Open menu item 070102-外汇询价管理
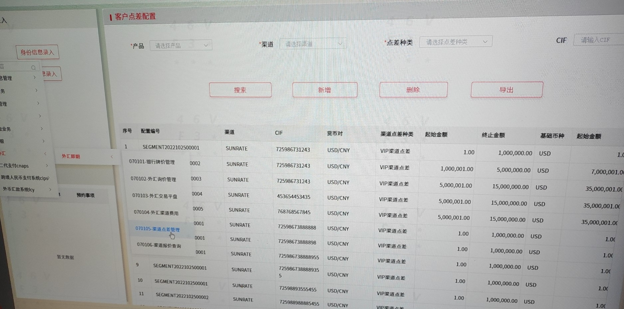 click(x=153, y=179)
